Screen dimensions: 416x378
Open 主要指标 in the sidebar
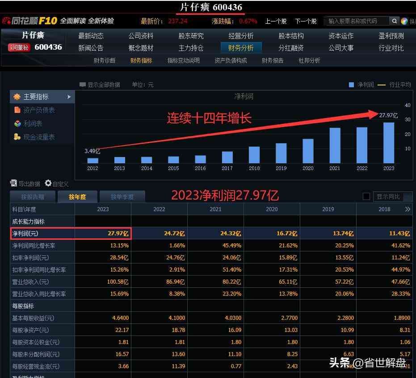click(36, 97)
